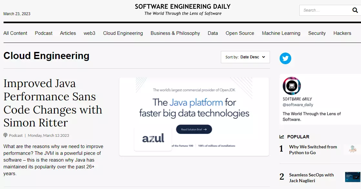Screen dimensions: 361x189
Task: Switch to the Podcast category tab
Action: (x=43, y=33)
